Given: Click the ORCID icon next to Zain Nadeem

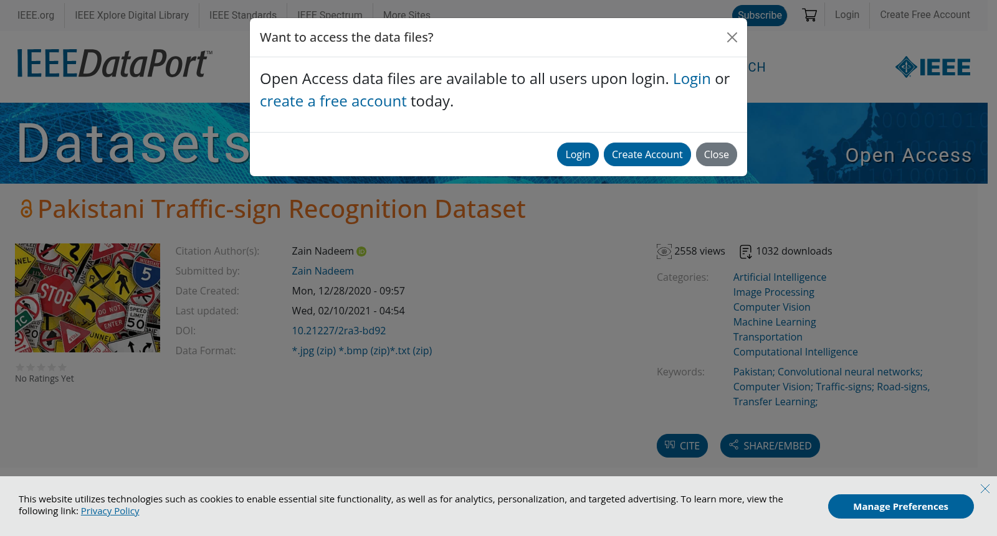Looking at the screenshot, I should 361,252.
